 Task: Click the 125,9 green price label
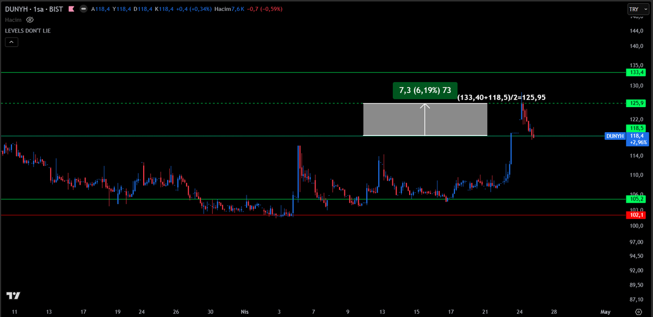pyautogui.click(x=635, y=103)
